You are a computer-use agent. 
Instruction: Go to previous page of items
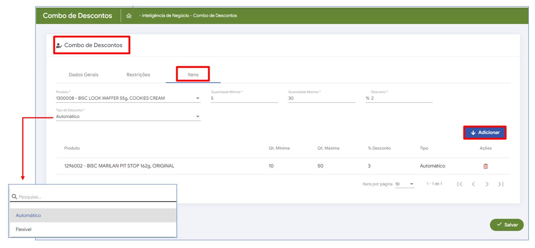pyautogui.click(x=473, y=184)
